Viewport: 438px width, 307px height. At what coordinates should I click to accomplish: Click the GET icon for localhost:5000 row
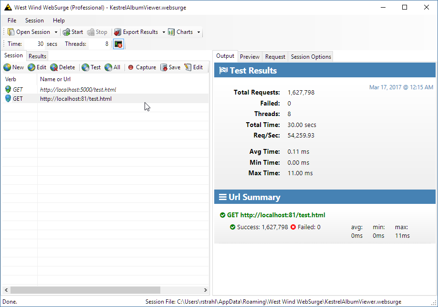8,89
